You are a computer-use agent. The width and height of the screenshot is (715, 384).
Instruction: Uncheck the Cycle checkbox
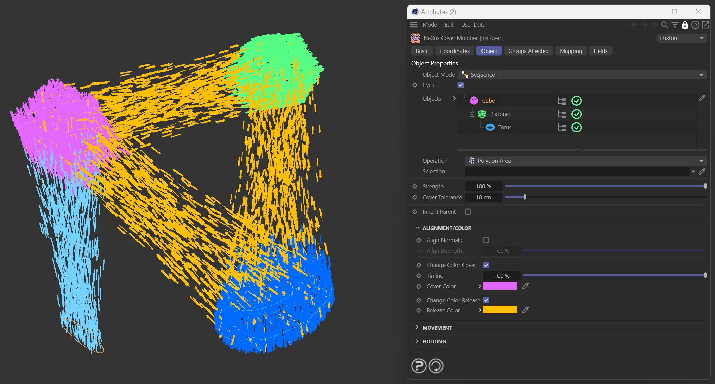pos(461,85)
